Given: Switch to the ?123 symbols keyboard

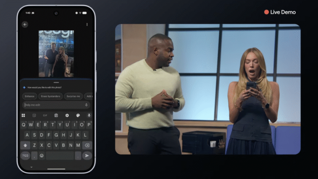Looking at the screenshot, I should tap(25, 156).
